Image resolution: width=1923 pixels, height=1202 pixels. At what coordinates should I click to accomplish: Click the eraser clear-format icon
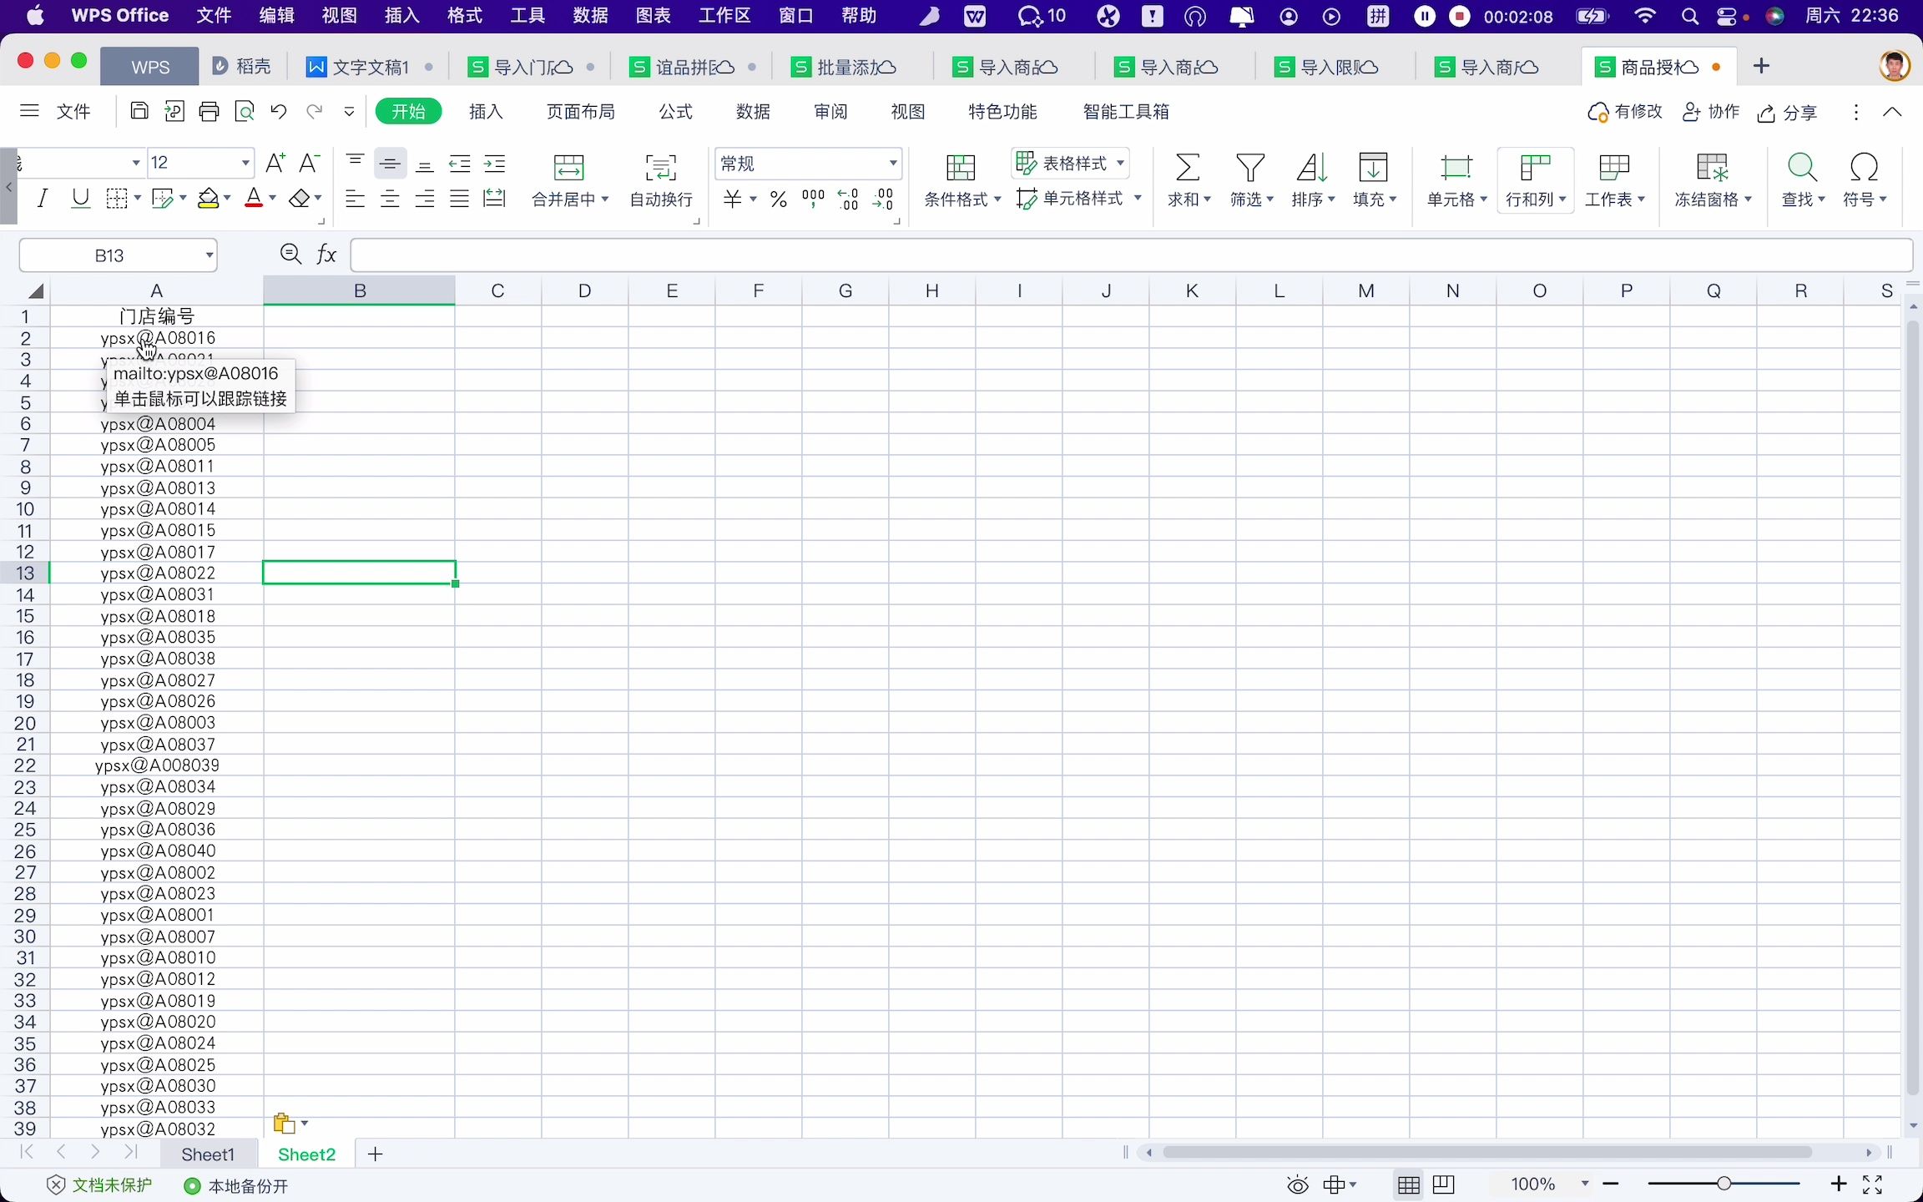[299, 198]
